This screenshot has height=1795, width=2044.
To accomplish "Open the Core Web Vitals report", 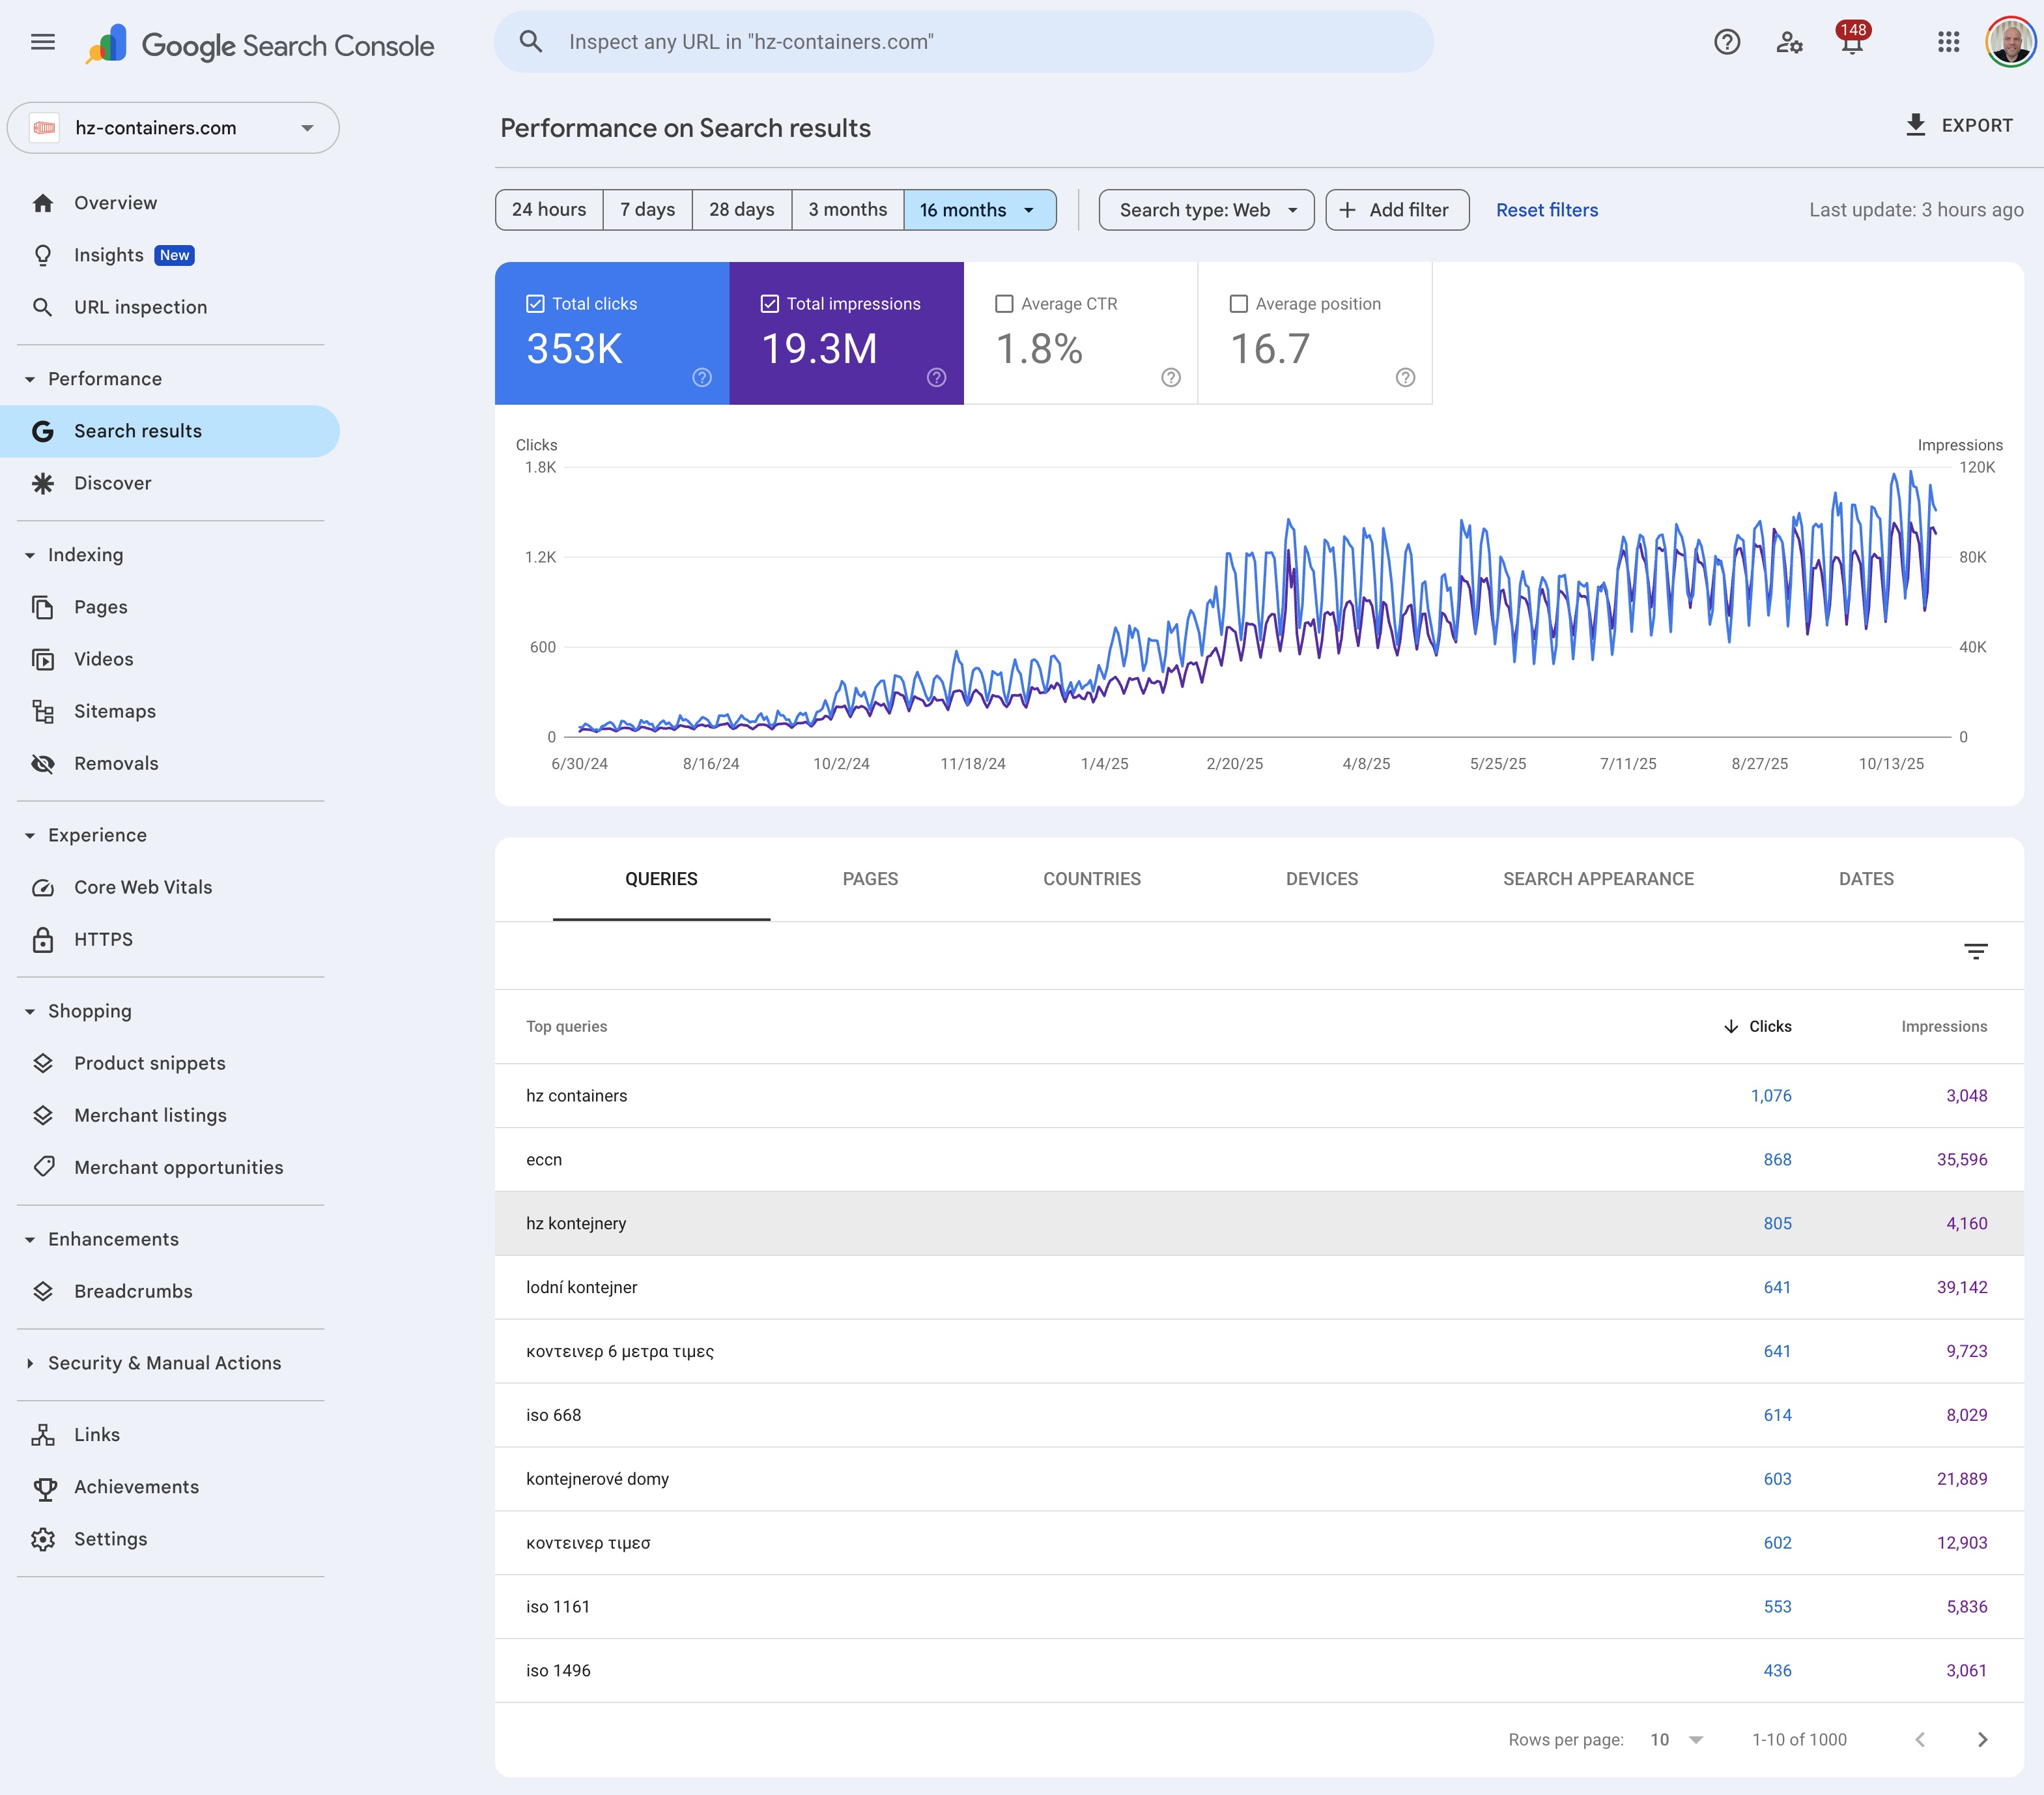I will click(143, 886).
